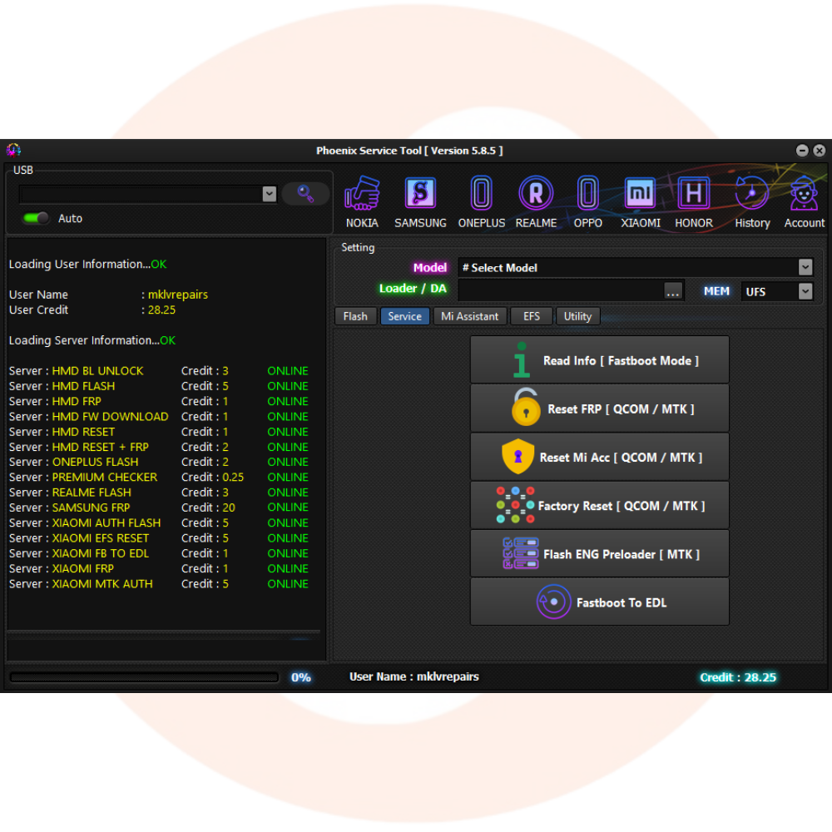Run Reset Mi Acc QCOM / MTK

point(600,457)
